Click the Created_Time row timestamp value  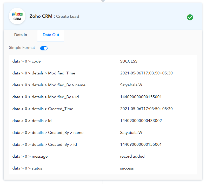[146, 109]
